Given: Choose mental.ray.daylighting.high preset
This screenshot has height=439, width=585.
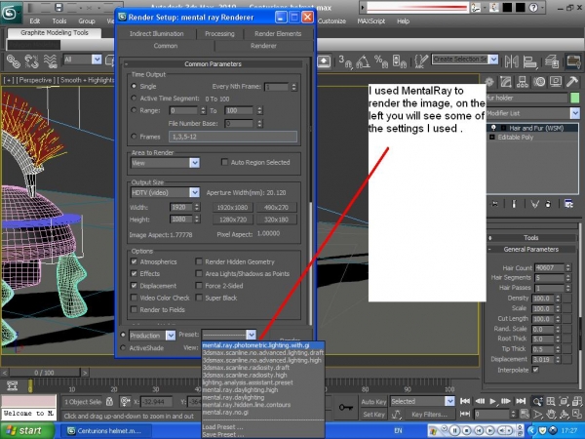Looking at the screenshot, I should [240, 389].
